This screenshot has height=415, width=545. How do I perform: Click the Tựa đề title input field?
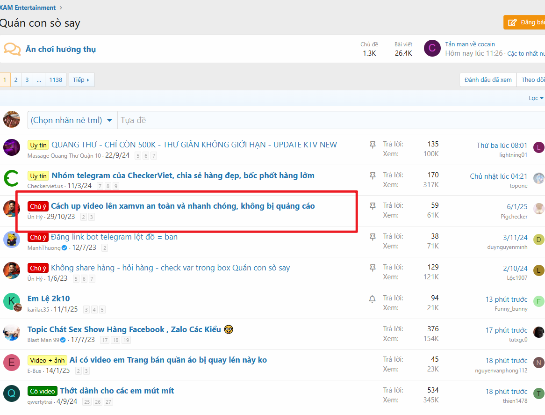[327, 120]
